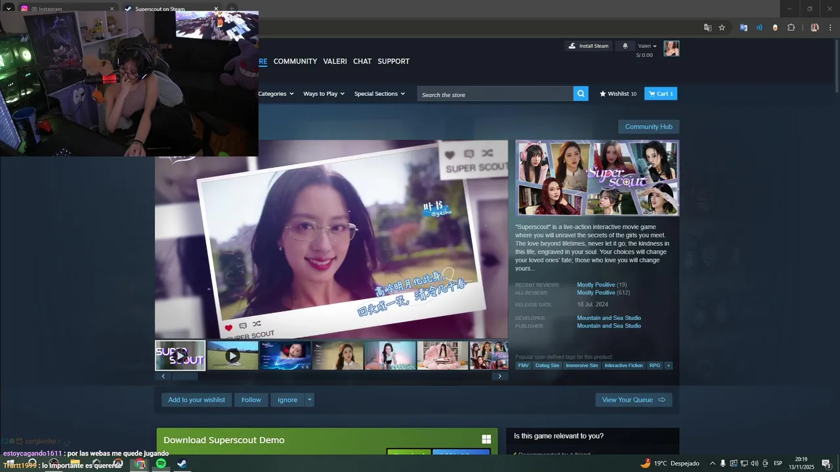Open the SUPPORT menu item
Viewport: 840px width, 472px height.
[x=393, y=61]
